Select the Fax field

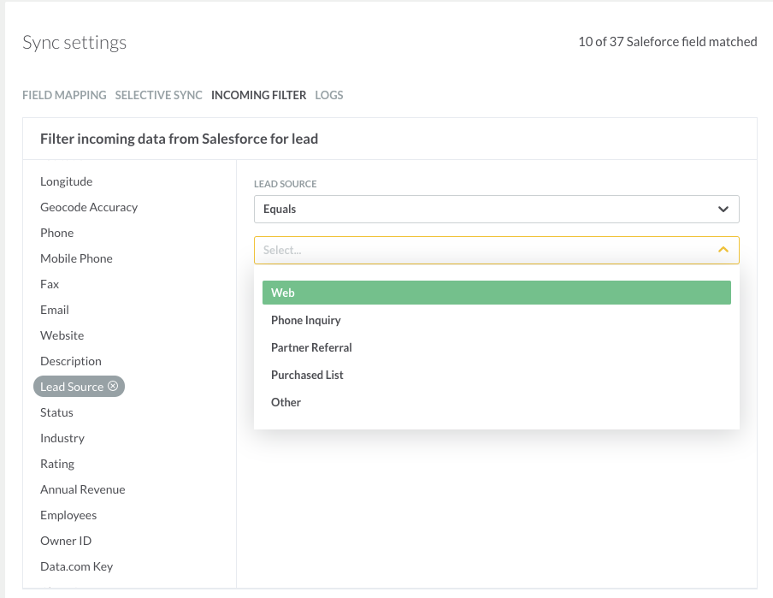click(50, 284)
